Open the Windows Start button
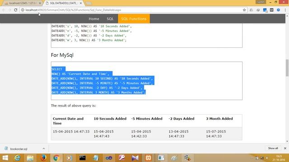The image size is (289, 162). tap(5, 158)
